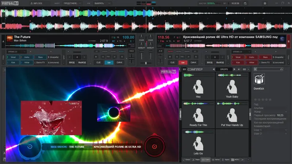Open the sampler grid icon beside СЭМПЛЕР

[x=184, y=69]
